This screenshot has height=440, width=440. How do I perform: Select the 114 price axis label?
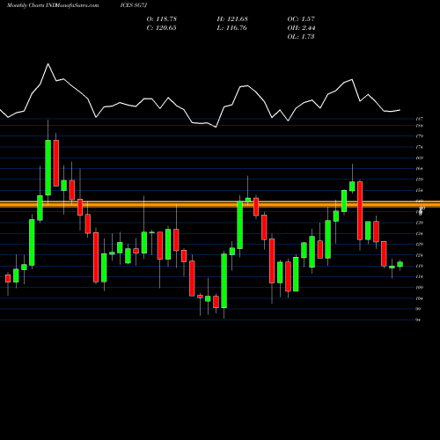point(420,276)
